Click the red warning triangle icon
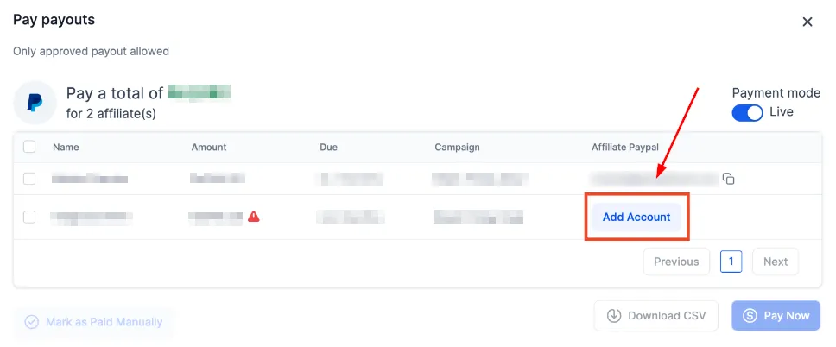The height and width of the screenshot is (347, 836). (x=254, y=217)
